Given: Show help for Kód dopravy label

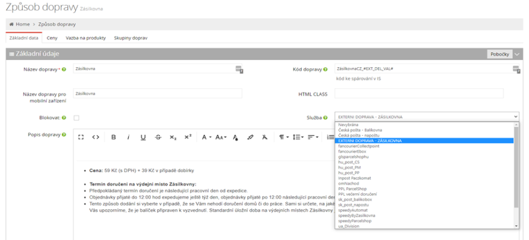Looking at the screenshot, I should 325,70.
